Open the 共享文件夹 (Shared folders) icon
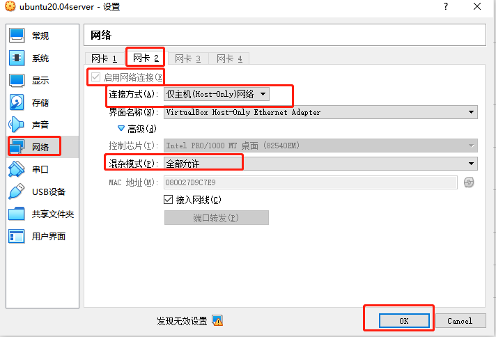Viewport: 496px width, 337px height. pos(17,214)
